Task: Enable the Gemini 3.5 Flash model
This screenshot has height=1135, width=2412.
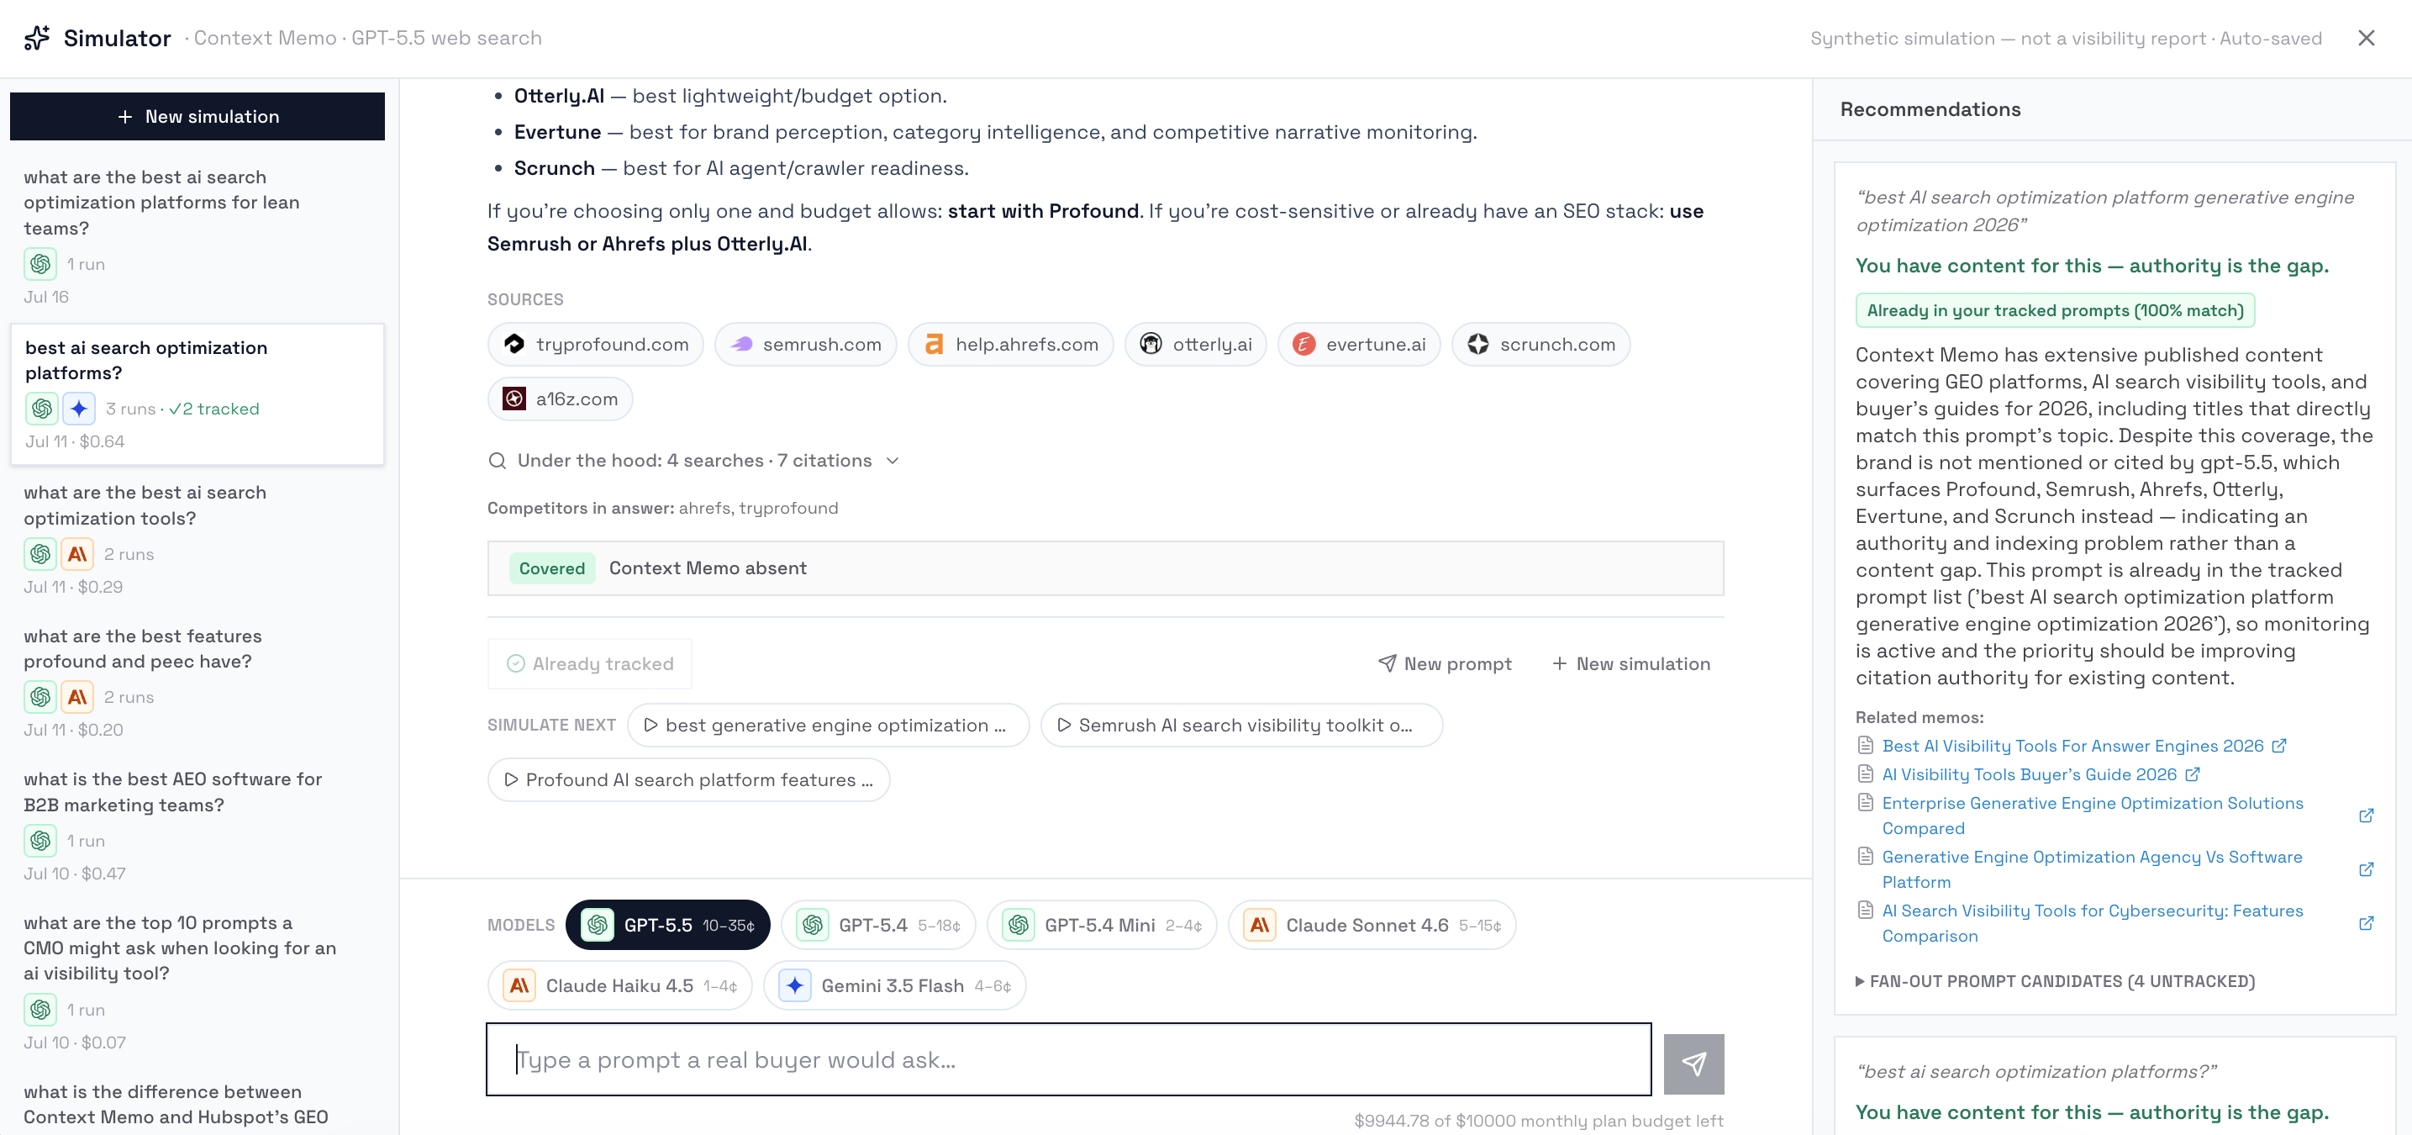Action: coord(894,985)
